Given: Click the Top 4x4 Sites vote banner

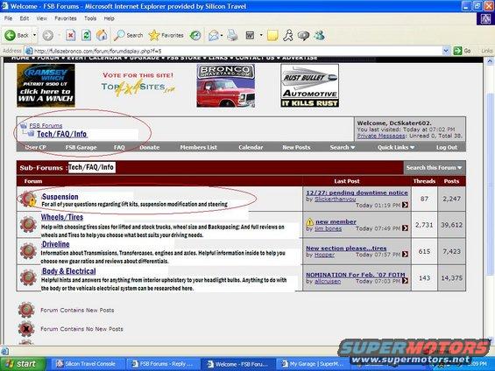Looking at the screenshot, I should pyautogui.click(x=138, y=83).
